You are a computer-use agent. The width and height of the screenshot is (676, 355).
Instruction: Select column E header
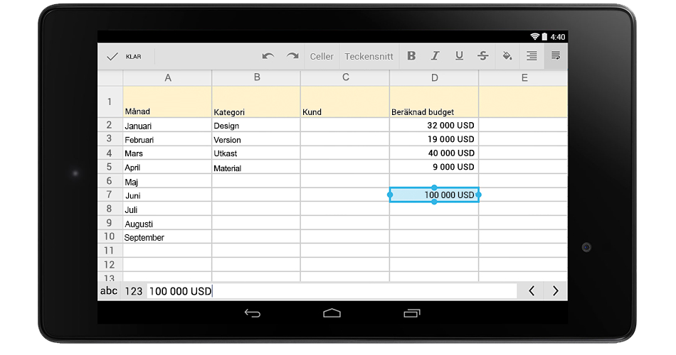coord(524,78)
